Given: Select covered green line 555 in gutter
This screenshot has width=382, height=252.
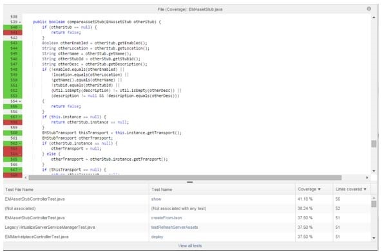Looking at the screenshot, I should point(13,107).
